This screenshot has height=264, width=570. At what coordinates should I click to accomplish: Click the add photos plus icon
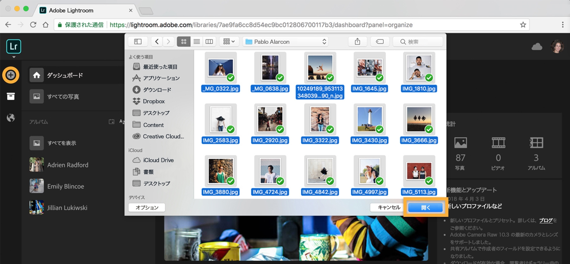tap(11, 75)
